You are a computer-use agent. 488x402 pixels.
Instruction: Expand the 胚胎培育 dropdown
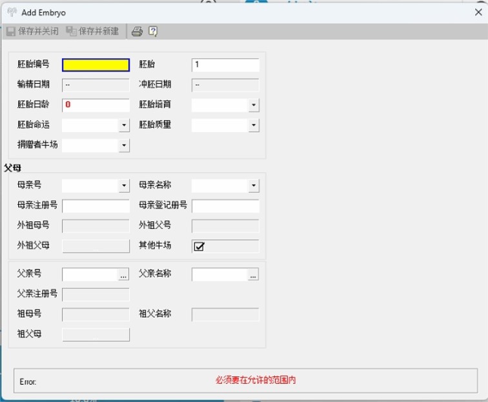pos(254,105)
